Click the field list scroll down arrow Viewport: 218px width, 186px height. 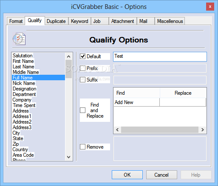pos(69,157)
